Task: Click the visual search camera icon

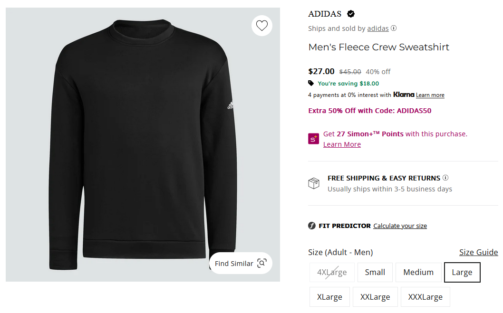Action: (262, 263)
